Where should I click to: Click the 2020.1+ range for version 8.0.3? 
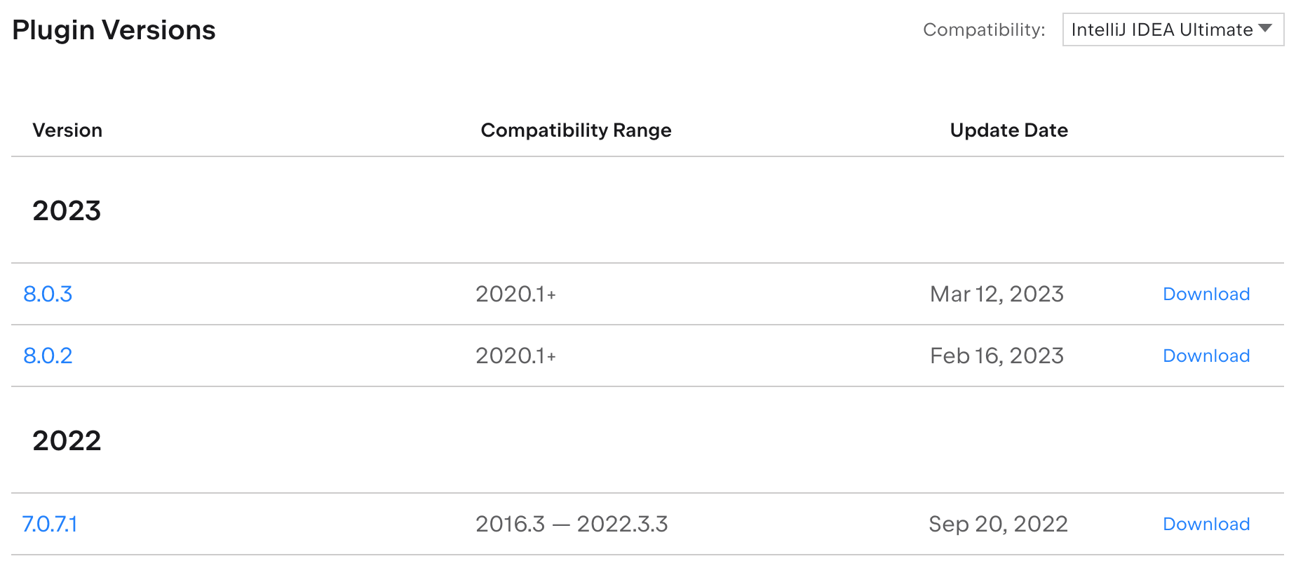point(515,294)
